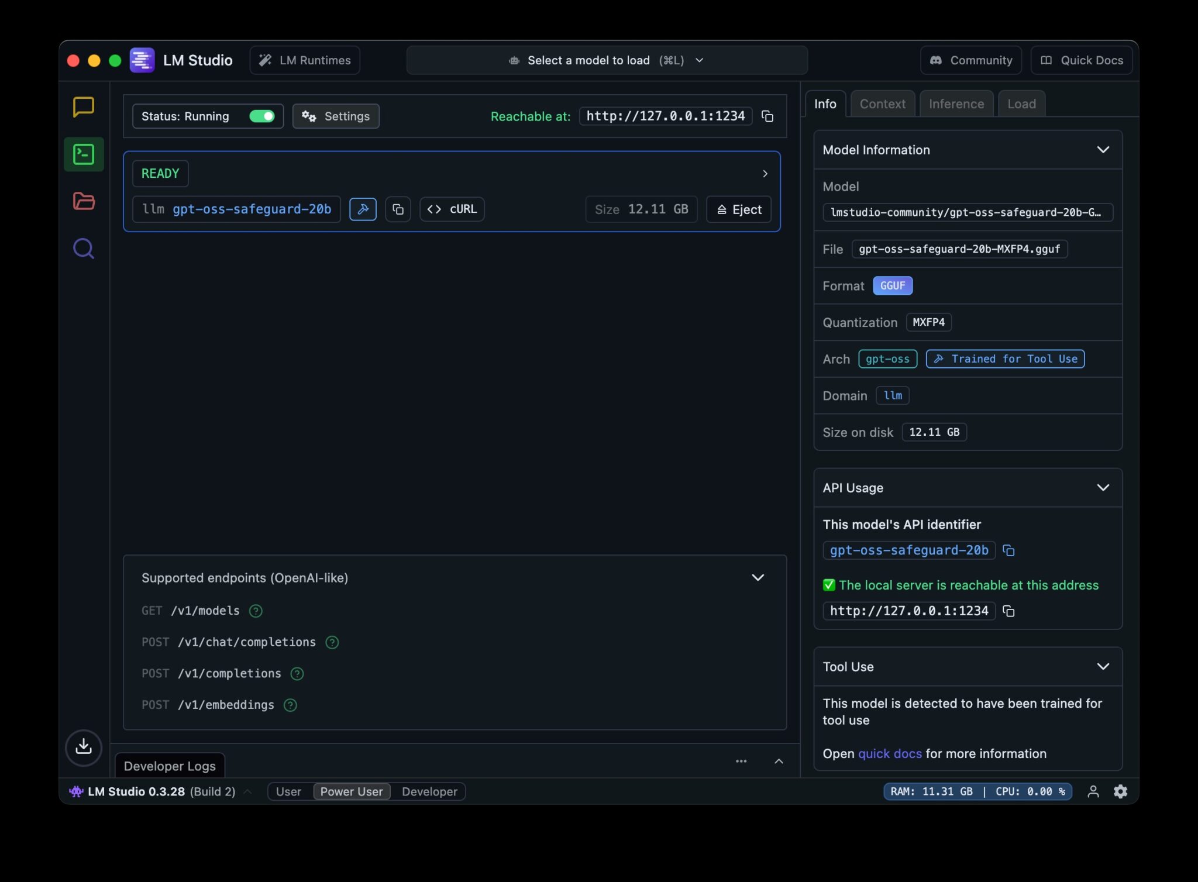Screen dimensions: 1198x882
Task: Toggle the server Status: Running switch
Action: tap(263, 116)
